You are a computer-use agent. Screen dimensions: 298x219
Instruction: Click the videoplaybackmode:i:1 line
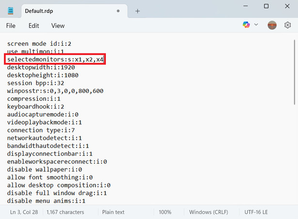click(x=45, y=122)
